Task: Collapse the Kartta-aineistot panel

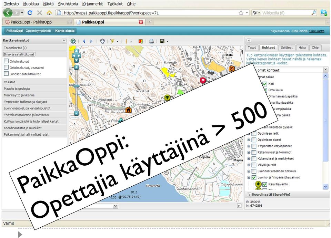Action: [64, 40]
